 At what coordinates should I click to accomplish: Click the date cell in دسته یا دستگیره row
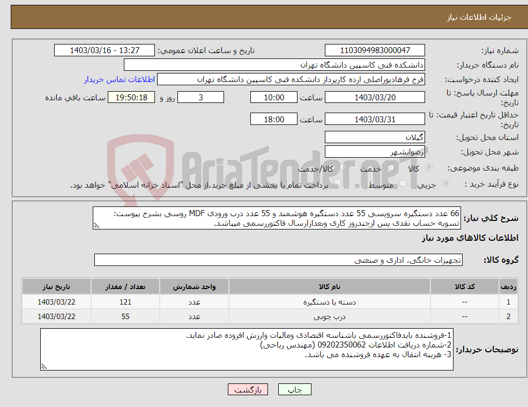pos(57,302)
